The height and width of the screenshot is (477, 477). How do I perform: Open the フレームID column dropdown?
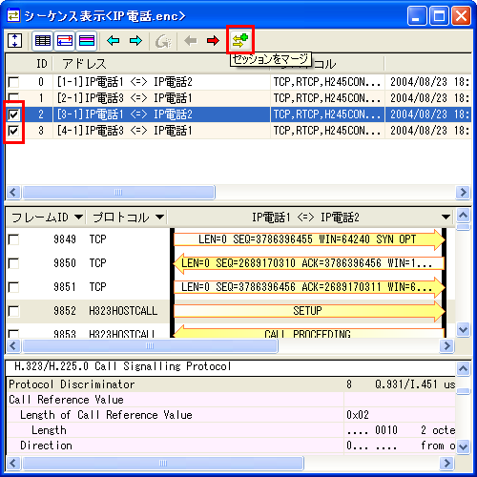(x=78, y=218)
